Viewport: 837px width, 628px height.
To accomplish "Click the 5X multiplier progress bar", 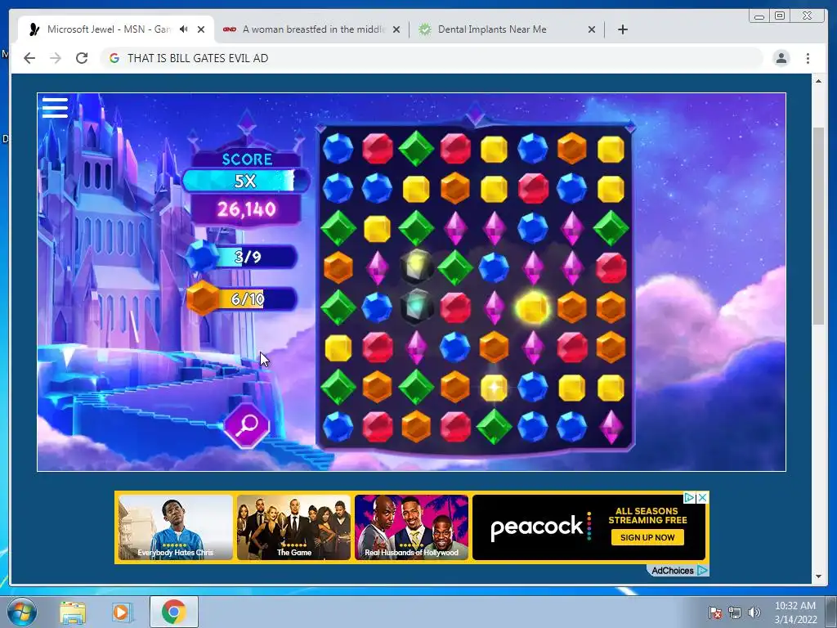I will point(245,181).
